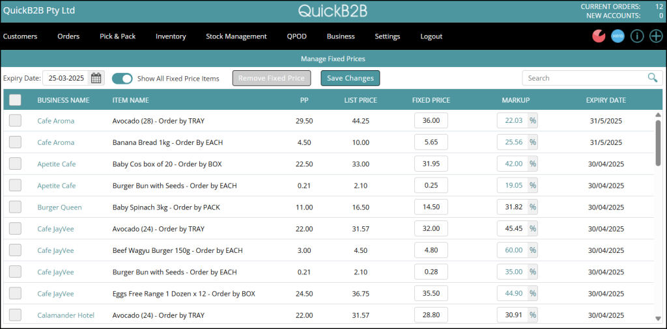This screenshot has width=667, height=329.
Task: Click list price 44.25 in Avocado (28) row
Action: [x=360, y=120]
